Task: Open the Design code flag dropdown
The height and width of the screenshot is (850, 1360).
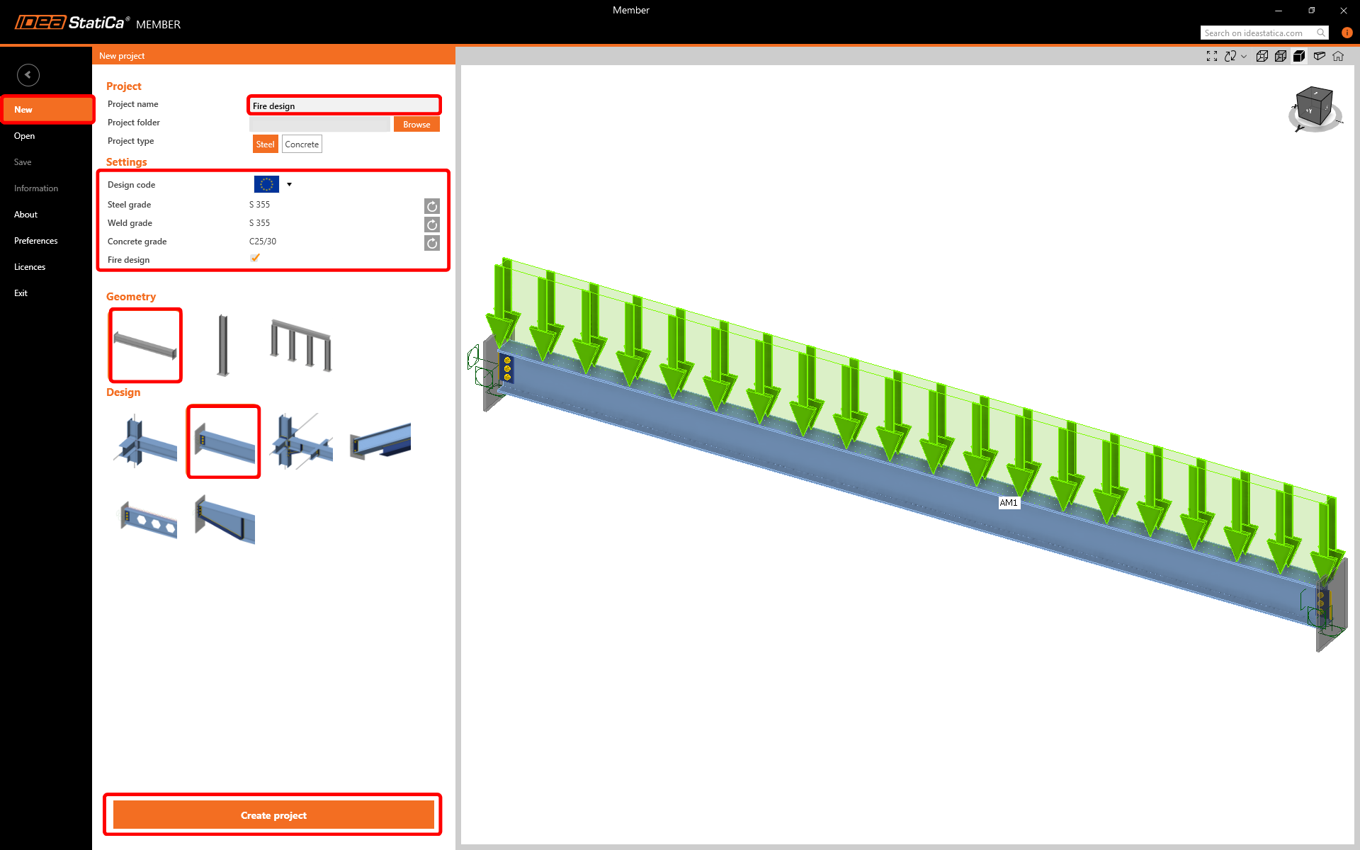Action: point(289,184)
